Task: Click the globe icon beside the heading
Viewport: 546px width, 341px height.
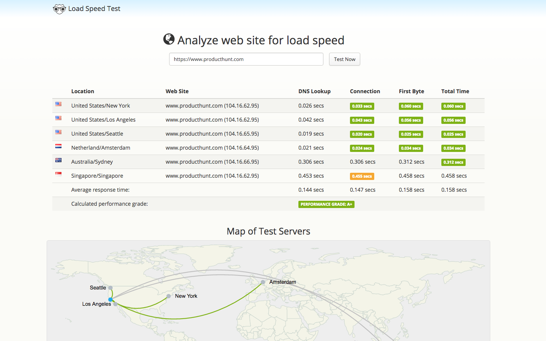Action: coord(169,39)
